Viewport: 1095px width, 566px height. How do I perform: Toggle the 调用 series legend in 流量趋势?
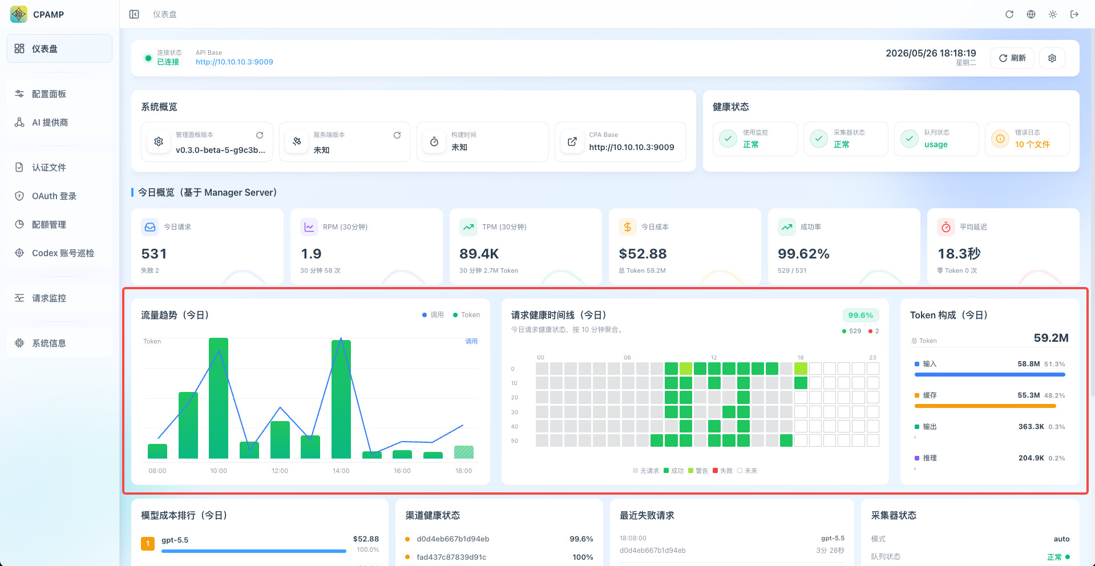point(433,315)
